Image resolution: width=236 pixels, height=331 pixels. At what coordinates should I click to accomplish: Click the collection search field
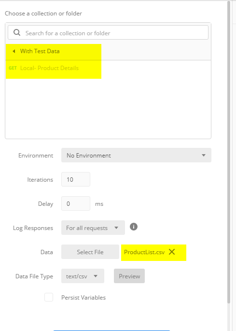tap(108, 32)
